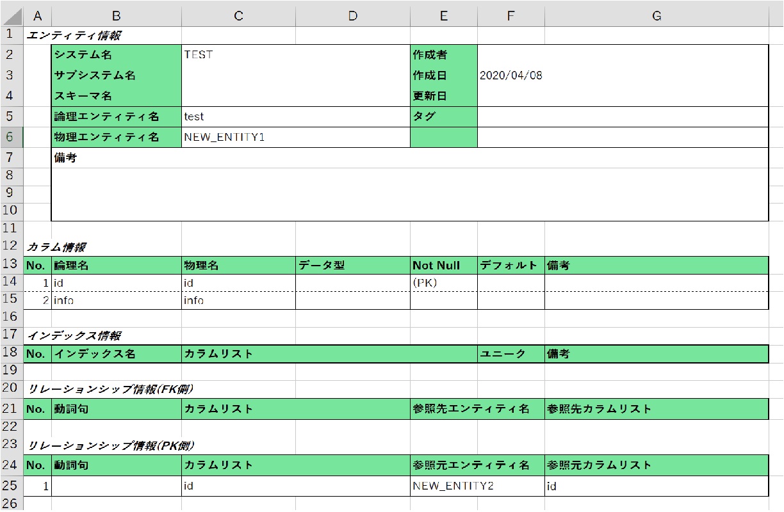Screen dimensions: 784x512
Task: Select the 2020/04/08 date cell
Action: (510, 76)
